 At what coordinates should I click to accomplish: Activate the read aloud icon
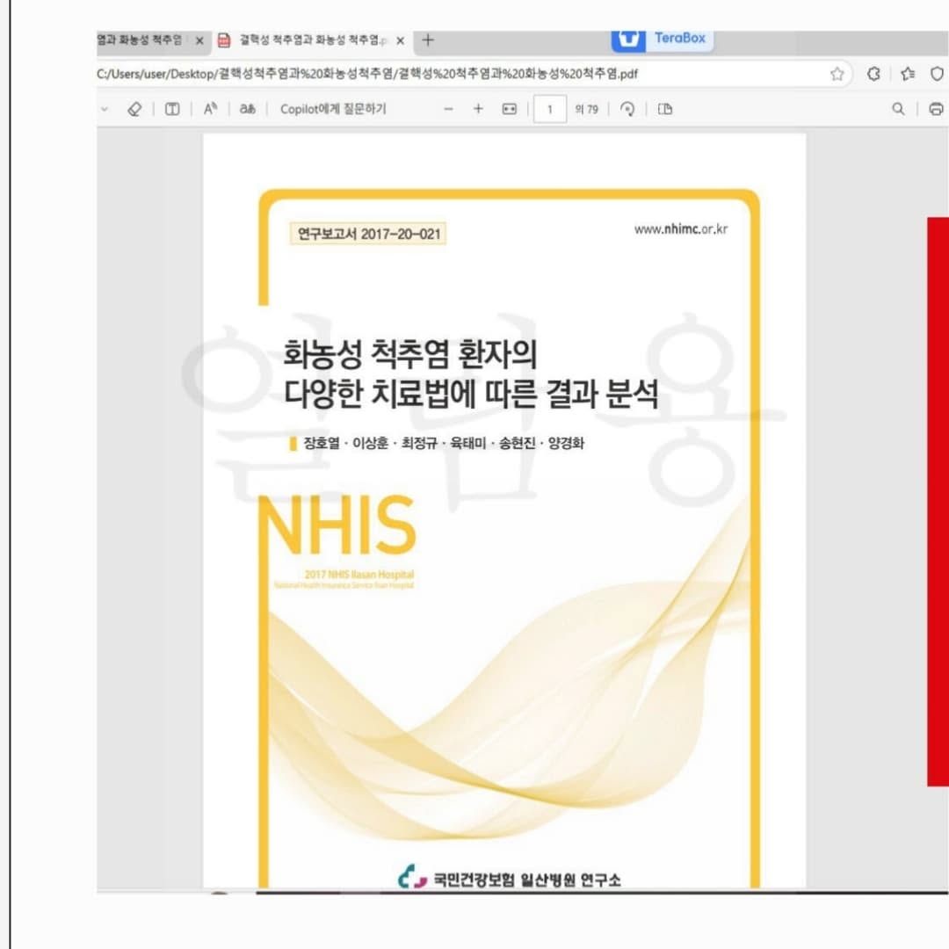point(210,109)
